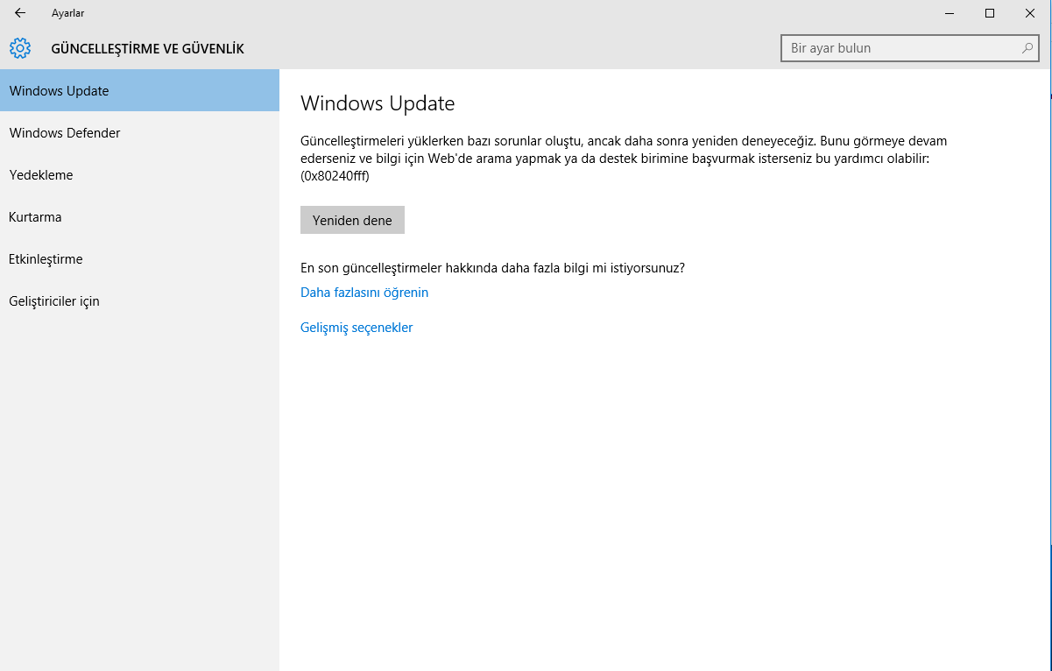Click the error code (0x80240fff) text

pyautogui.click(x=335, y=176)
